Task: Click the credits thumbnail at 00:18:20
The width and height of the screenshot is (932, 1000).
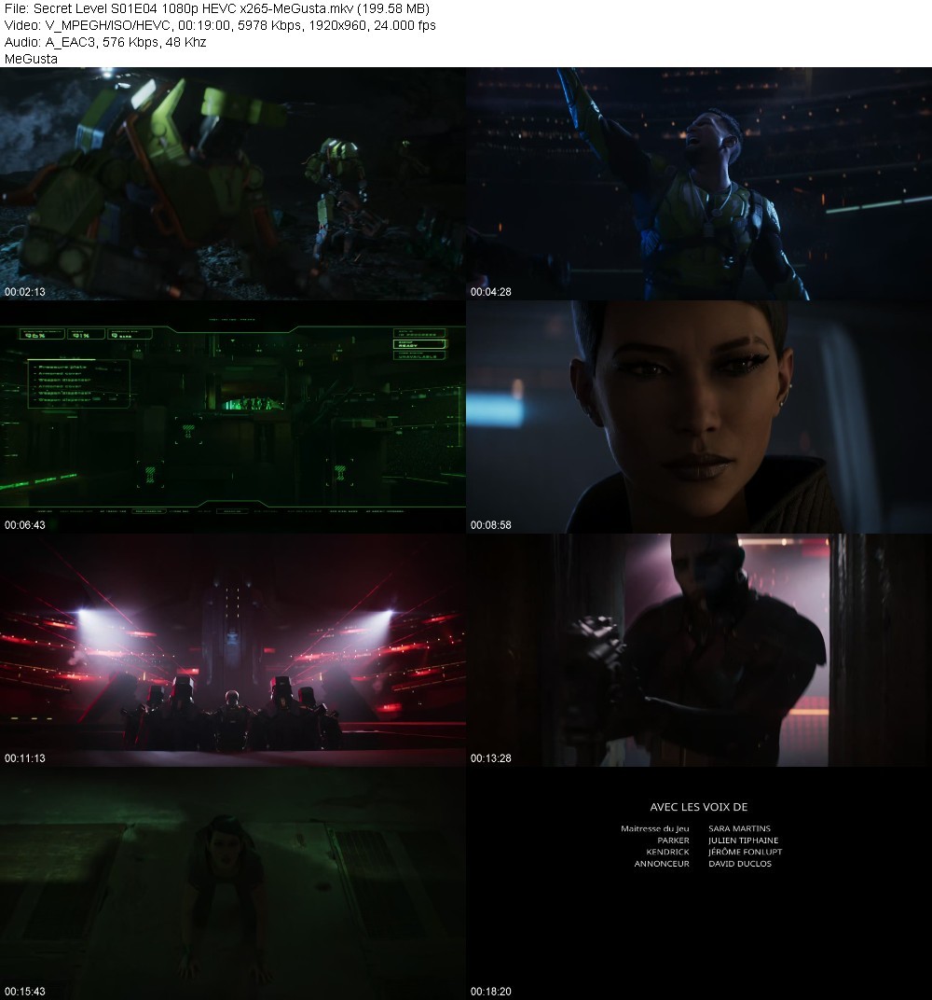Action: click(700, 884)
